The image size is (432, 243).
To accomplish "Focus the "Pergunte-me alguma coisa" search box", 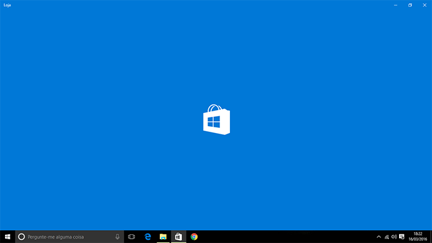I will 70,237.
